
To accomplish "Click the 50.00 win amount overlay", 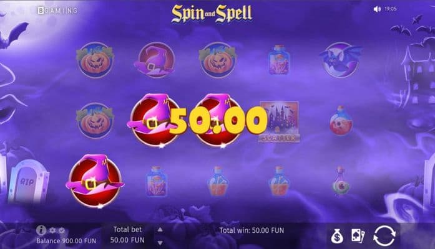I will click(x=218, y=121).
